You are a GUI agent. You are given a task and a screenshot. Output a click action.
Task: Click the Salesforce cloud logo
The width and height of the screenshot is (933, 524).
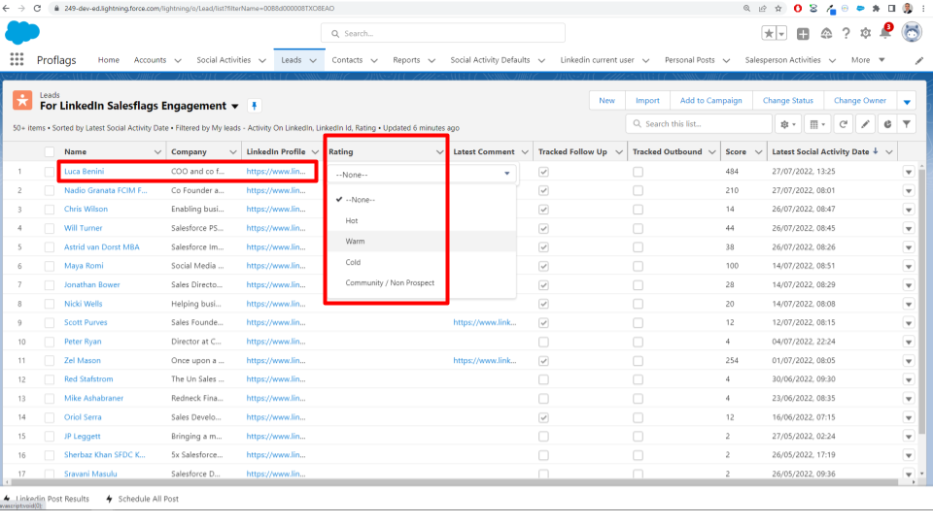pyautogui.click(x=22, y=33)
